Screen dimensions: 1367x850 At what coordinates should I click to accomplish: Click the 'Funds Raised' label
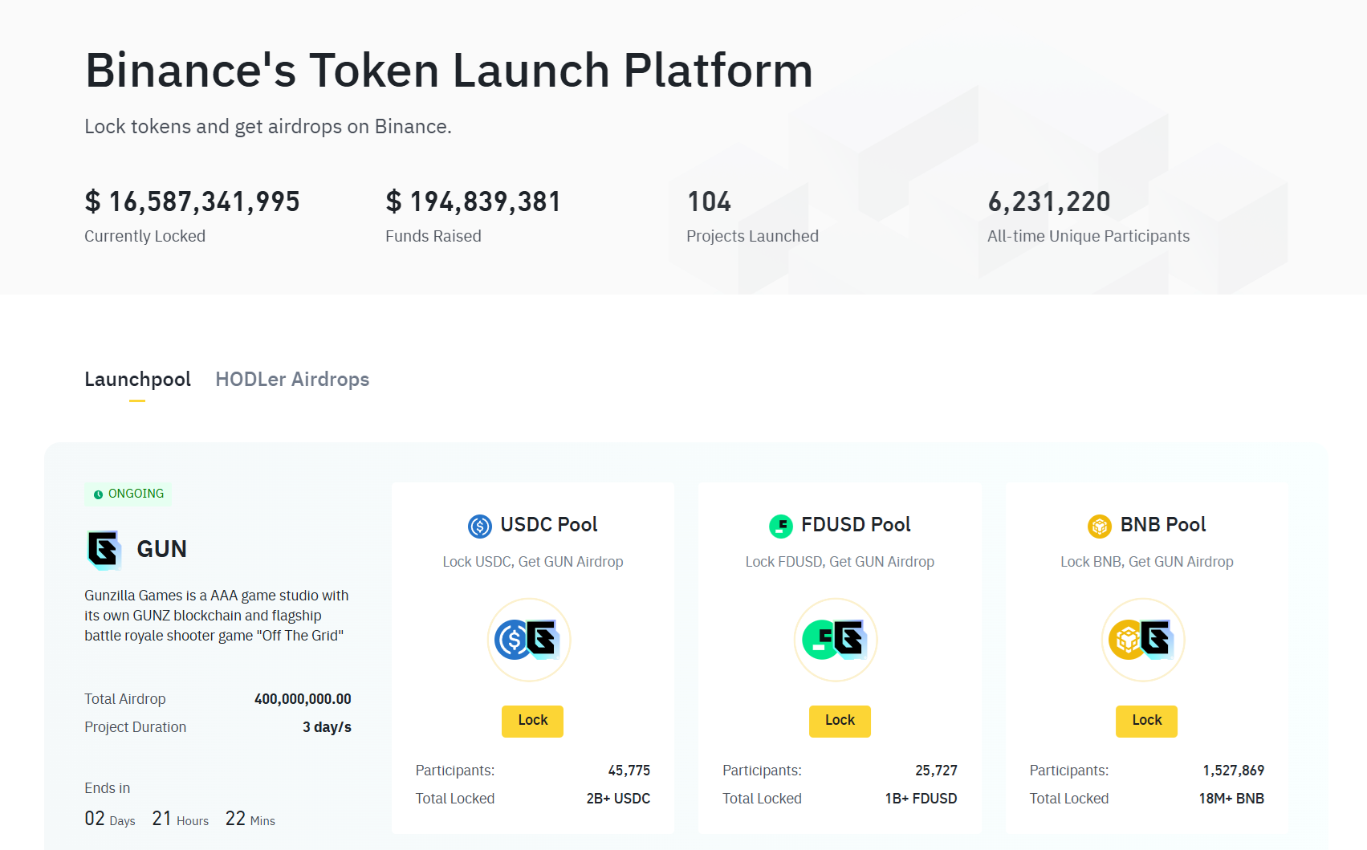tap(433, 236)
